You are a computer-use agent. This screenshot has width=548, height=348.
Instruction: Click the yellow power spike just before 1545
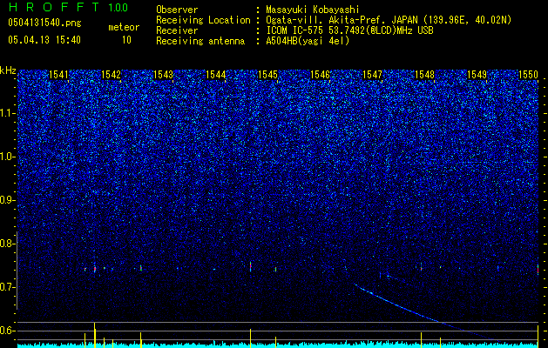[251, 338]
